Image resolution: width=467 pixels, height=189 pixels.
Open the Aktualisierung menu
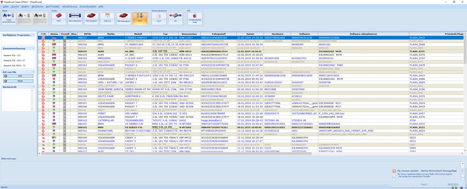(70, 7)
